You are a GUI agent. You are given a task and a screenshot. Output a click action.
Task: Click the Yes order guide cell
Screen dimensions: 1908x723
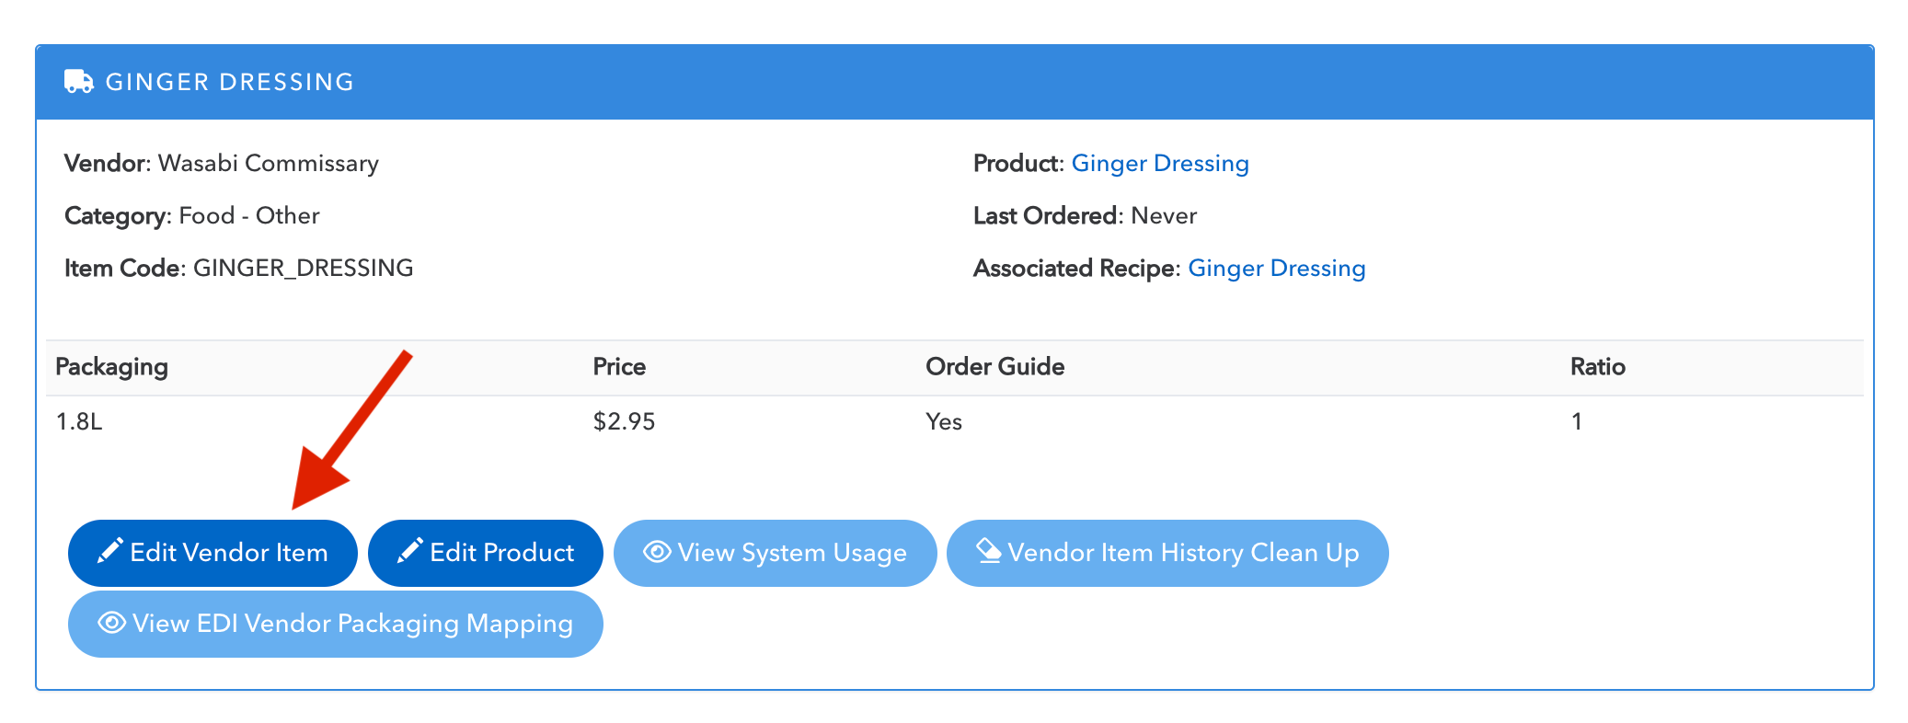pyautogui.click(x=944, y=421)
